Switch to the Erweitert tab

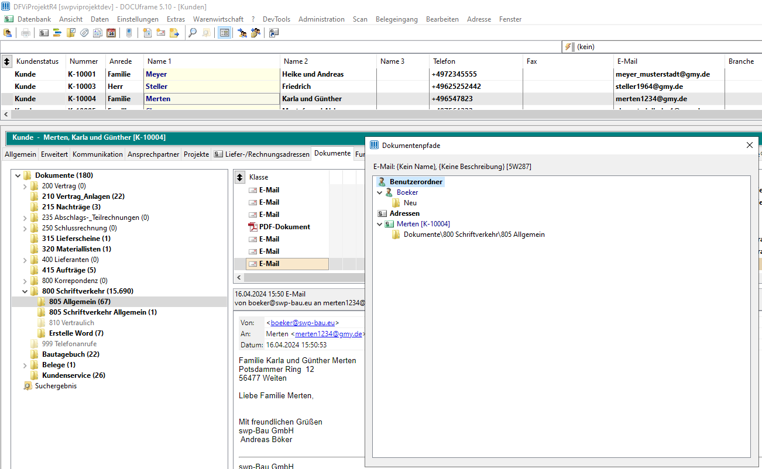[x=54, y=154]
